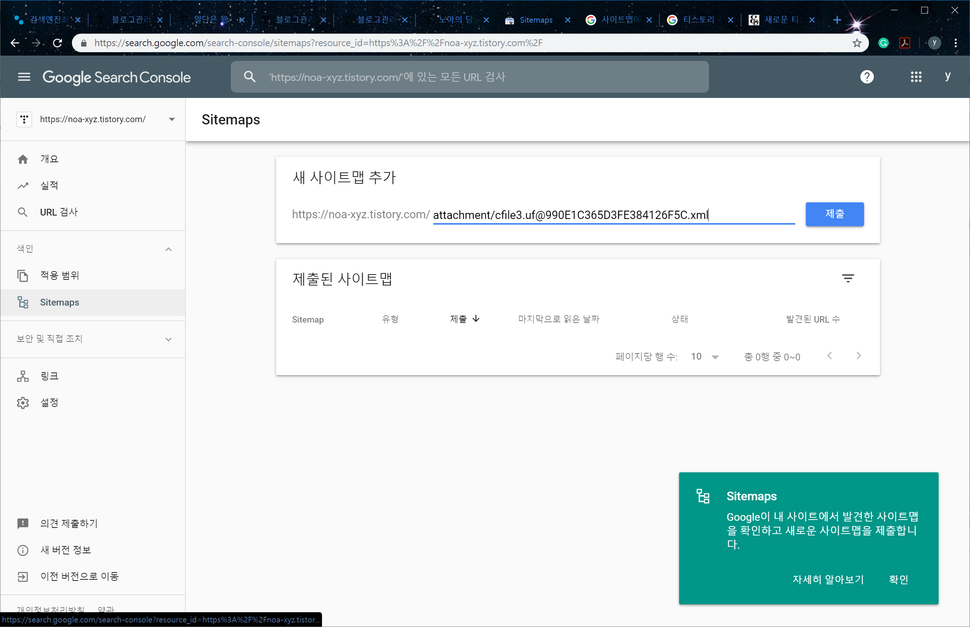This screenshot has width=970, height=627.
Task: Open the rows per page dropdown
Action: coord(705,357)
